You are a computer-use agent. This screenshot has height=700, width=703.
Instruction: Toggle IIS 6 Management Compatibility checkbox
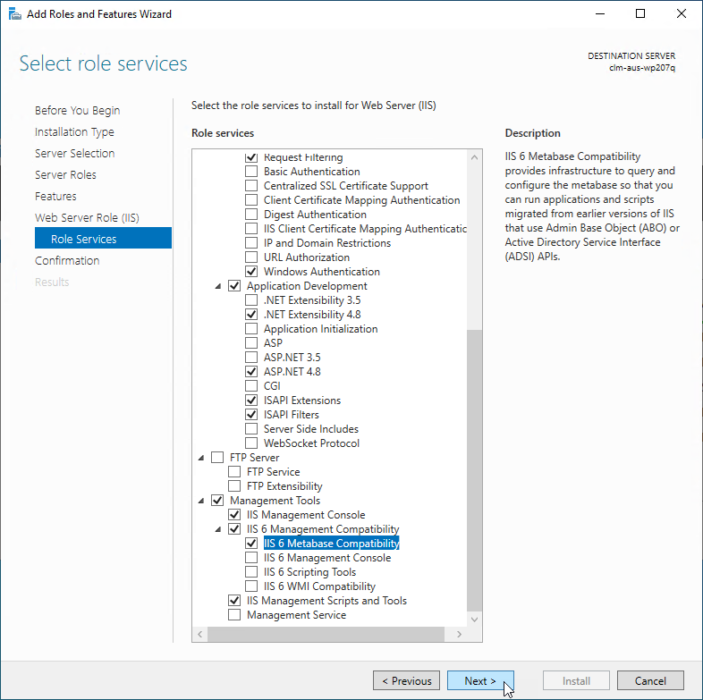(234, 529)
